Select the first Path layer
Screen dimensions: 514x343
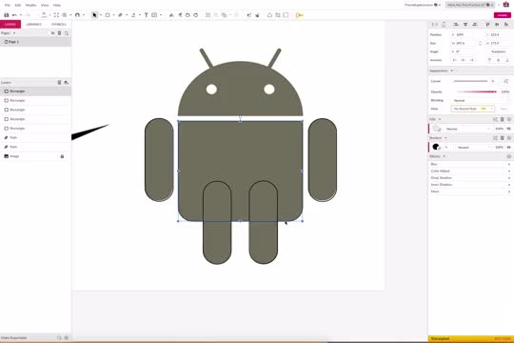pos(35,138)
